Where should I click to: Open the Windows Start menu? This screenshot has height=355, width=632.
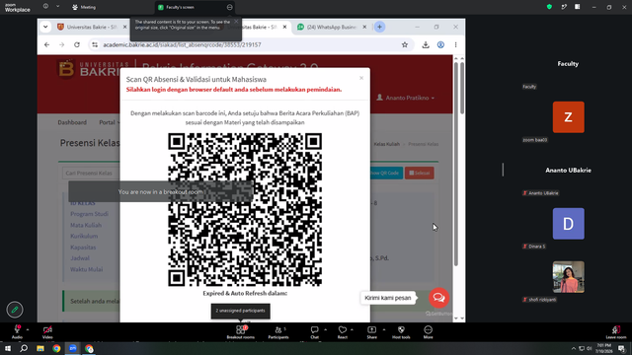pyautogui.click(x=8, y=348)
